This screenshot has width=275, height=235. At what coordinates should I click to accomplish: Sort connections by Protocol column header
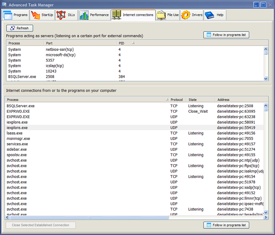click(177, 100)
